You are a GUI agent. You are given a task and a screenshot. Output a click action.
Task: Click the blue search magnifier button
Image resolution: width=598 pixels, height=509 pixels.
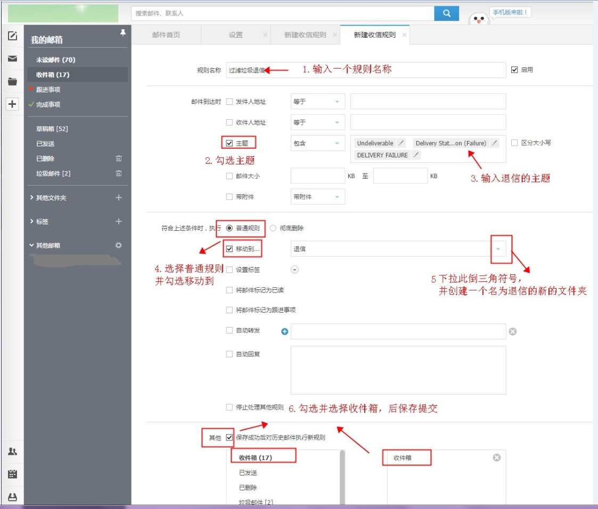click(446, 13)
